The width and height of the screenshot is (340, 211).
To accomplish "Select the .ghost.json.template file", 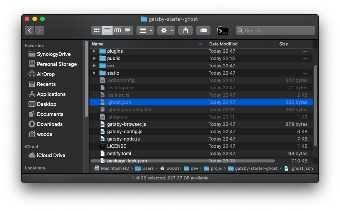I will tap(201, 110).
